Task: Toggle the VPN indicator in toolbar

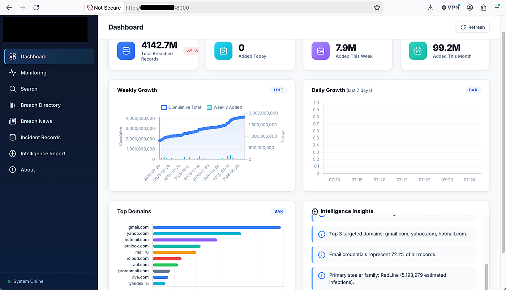Action: click(x=451, y=8)
